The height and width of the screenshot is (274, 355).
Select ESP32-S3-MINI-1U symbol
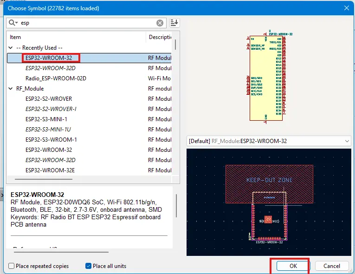(x=89, y=130)
